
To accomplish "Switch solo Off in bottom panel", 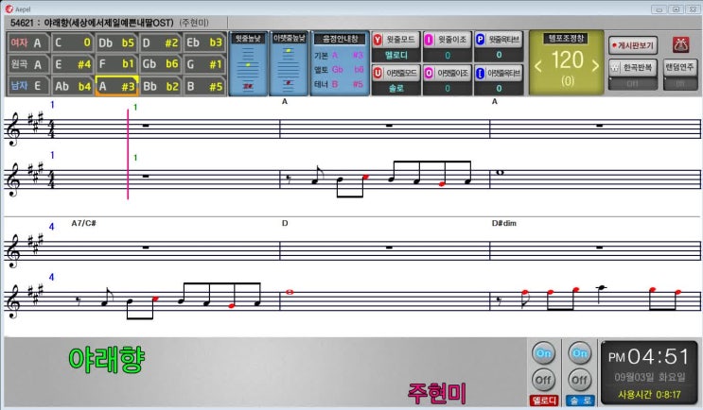I will coord(578,380).
